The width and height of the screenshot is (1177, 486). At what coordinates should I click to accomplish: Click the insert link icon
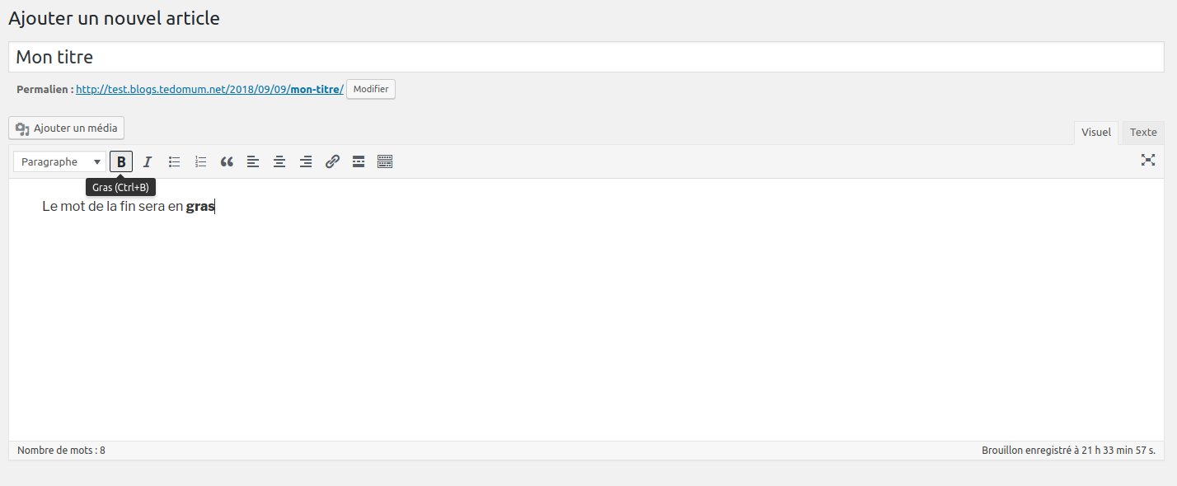point(332,161)
